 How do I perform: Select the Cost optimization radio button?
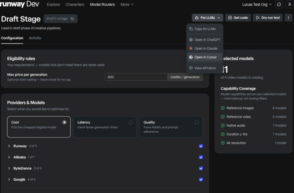(x=64, y=122)
